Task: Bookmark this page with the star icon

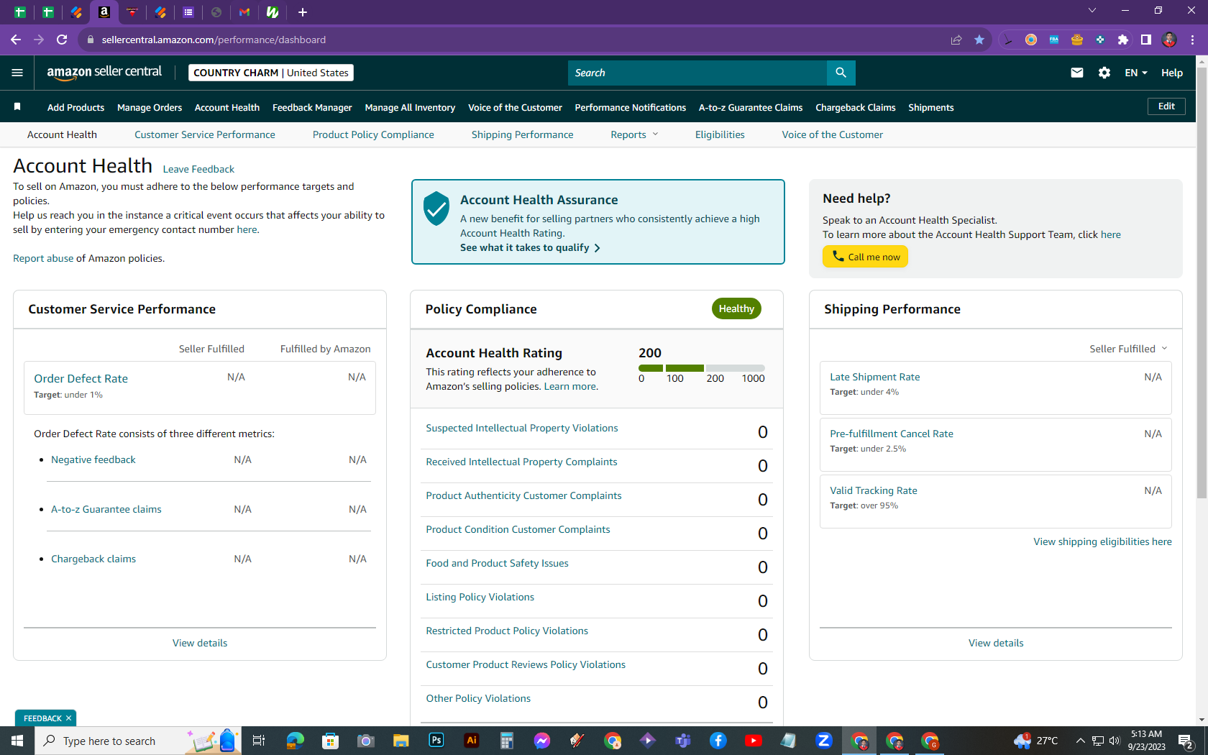Action: [979, 40]
